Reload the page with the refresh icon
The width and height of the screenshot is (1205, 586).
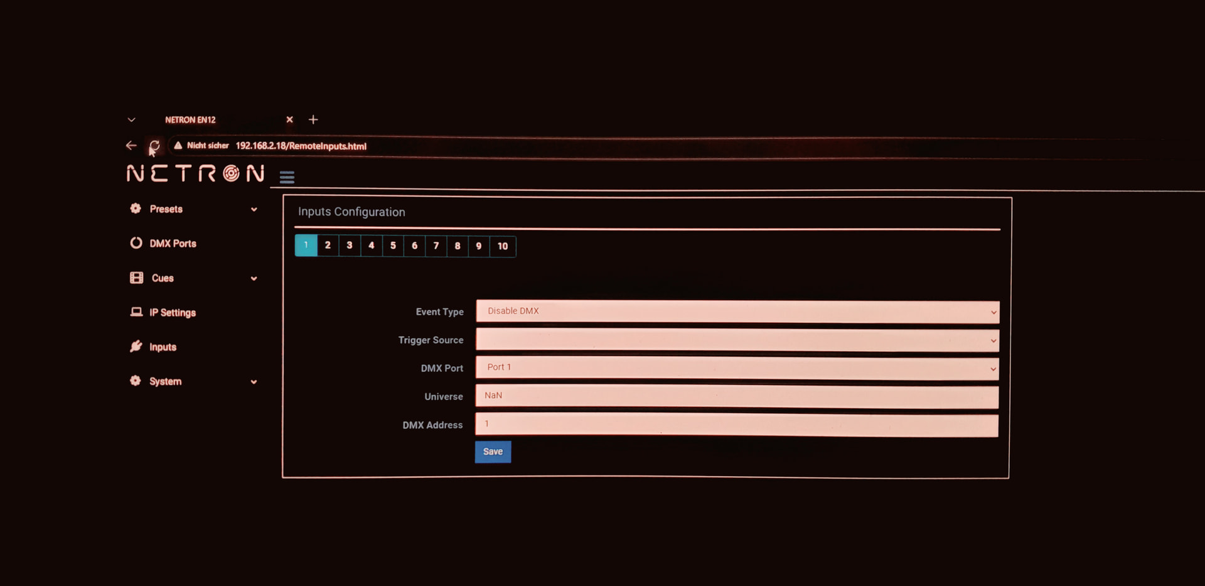click(x=154, y=146)
